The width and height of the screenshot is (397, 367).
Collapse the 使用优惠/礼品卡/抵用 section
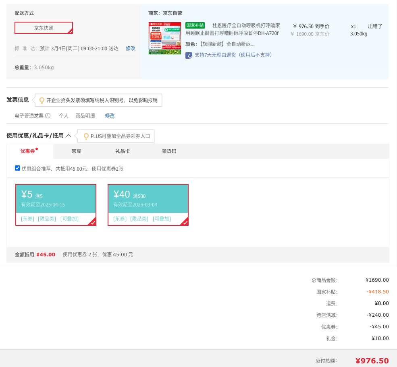pyautogui.click(x=69, y=136)
